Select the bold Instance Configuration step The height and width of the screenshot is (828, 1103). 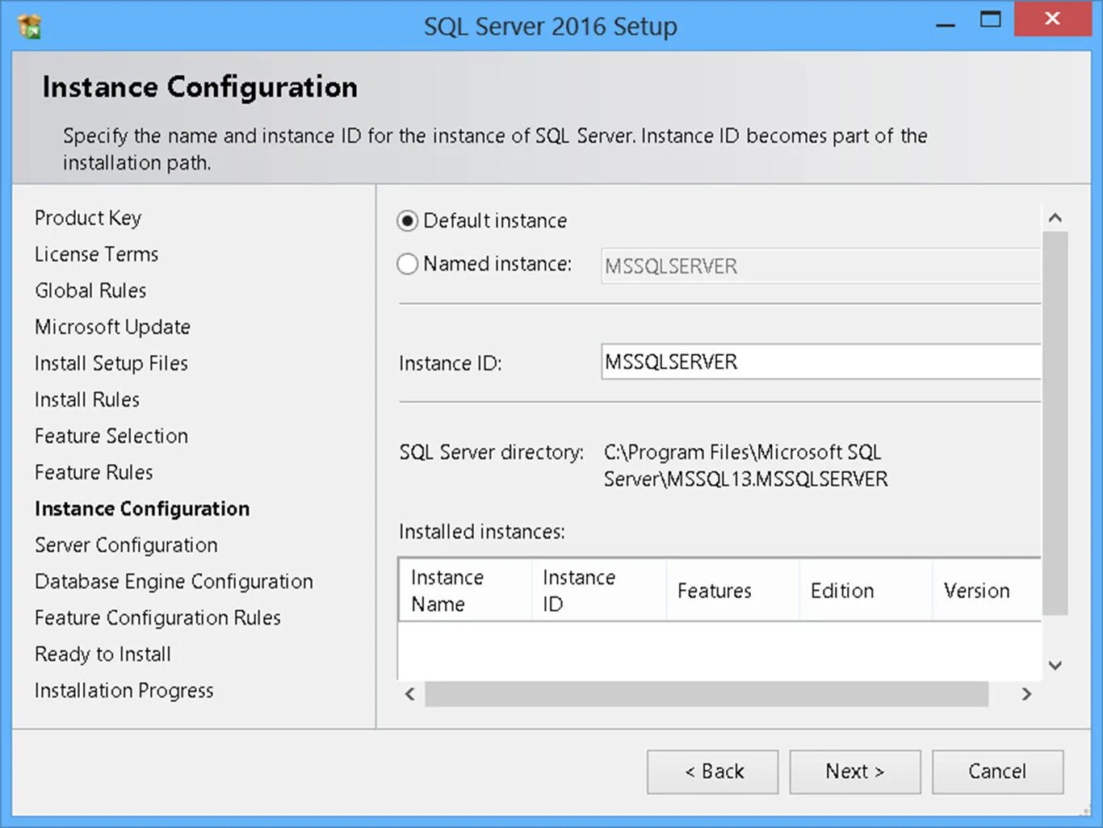coord(142,508)
